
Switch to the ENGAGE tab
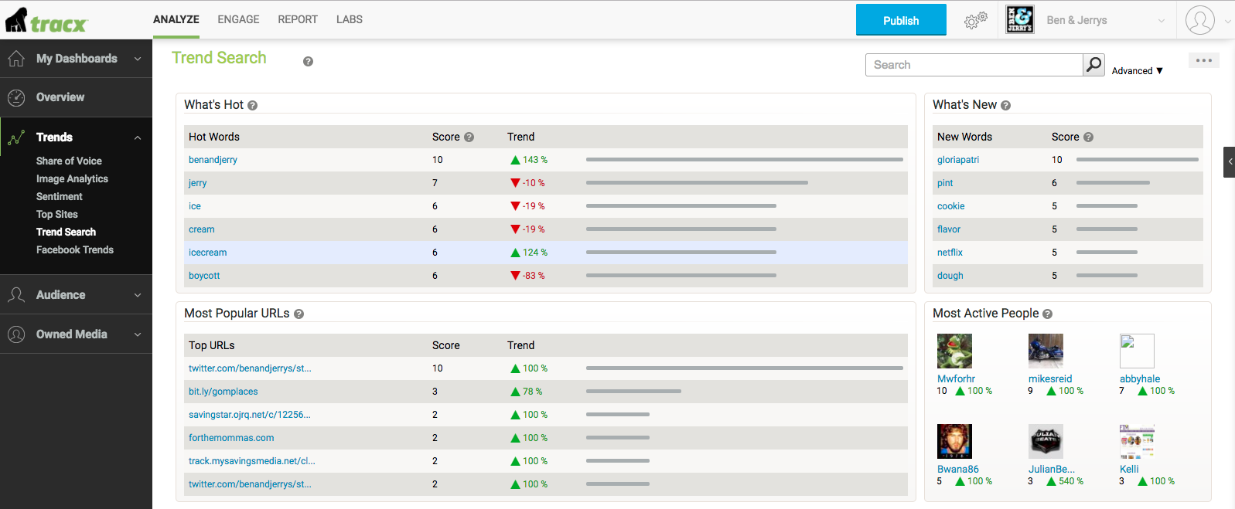coord(238,19)
